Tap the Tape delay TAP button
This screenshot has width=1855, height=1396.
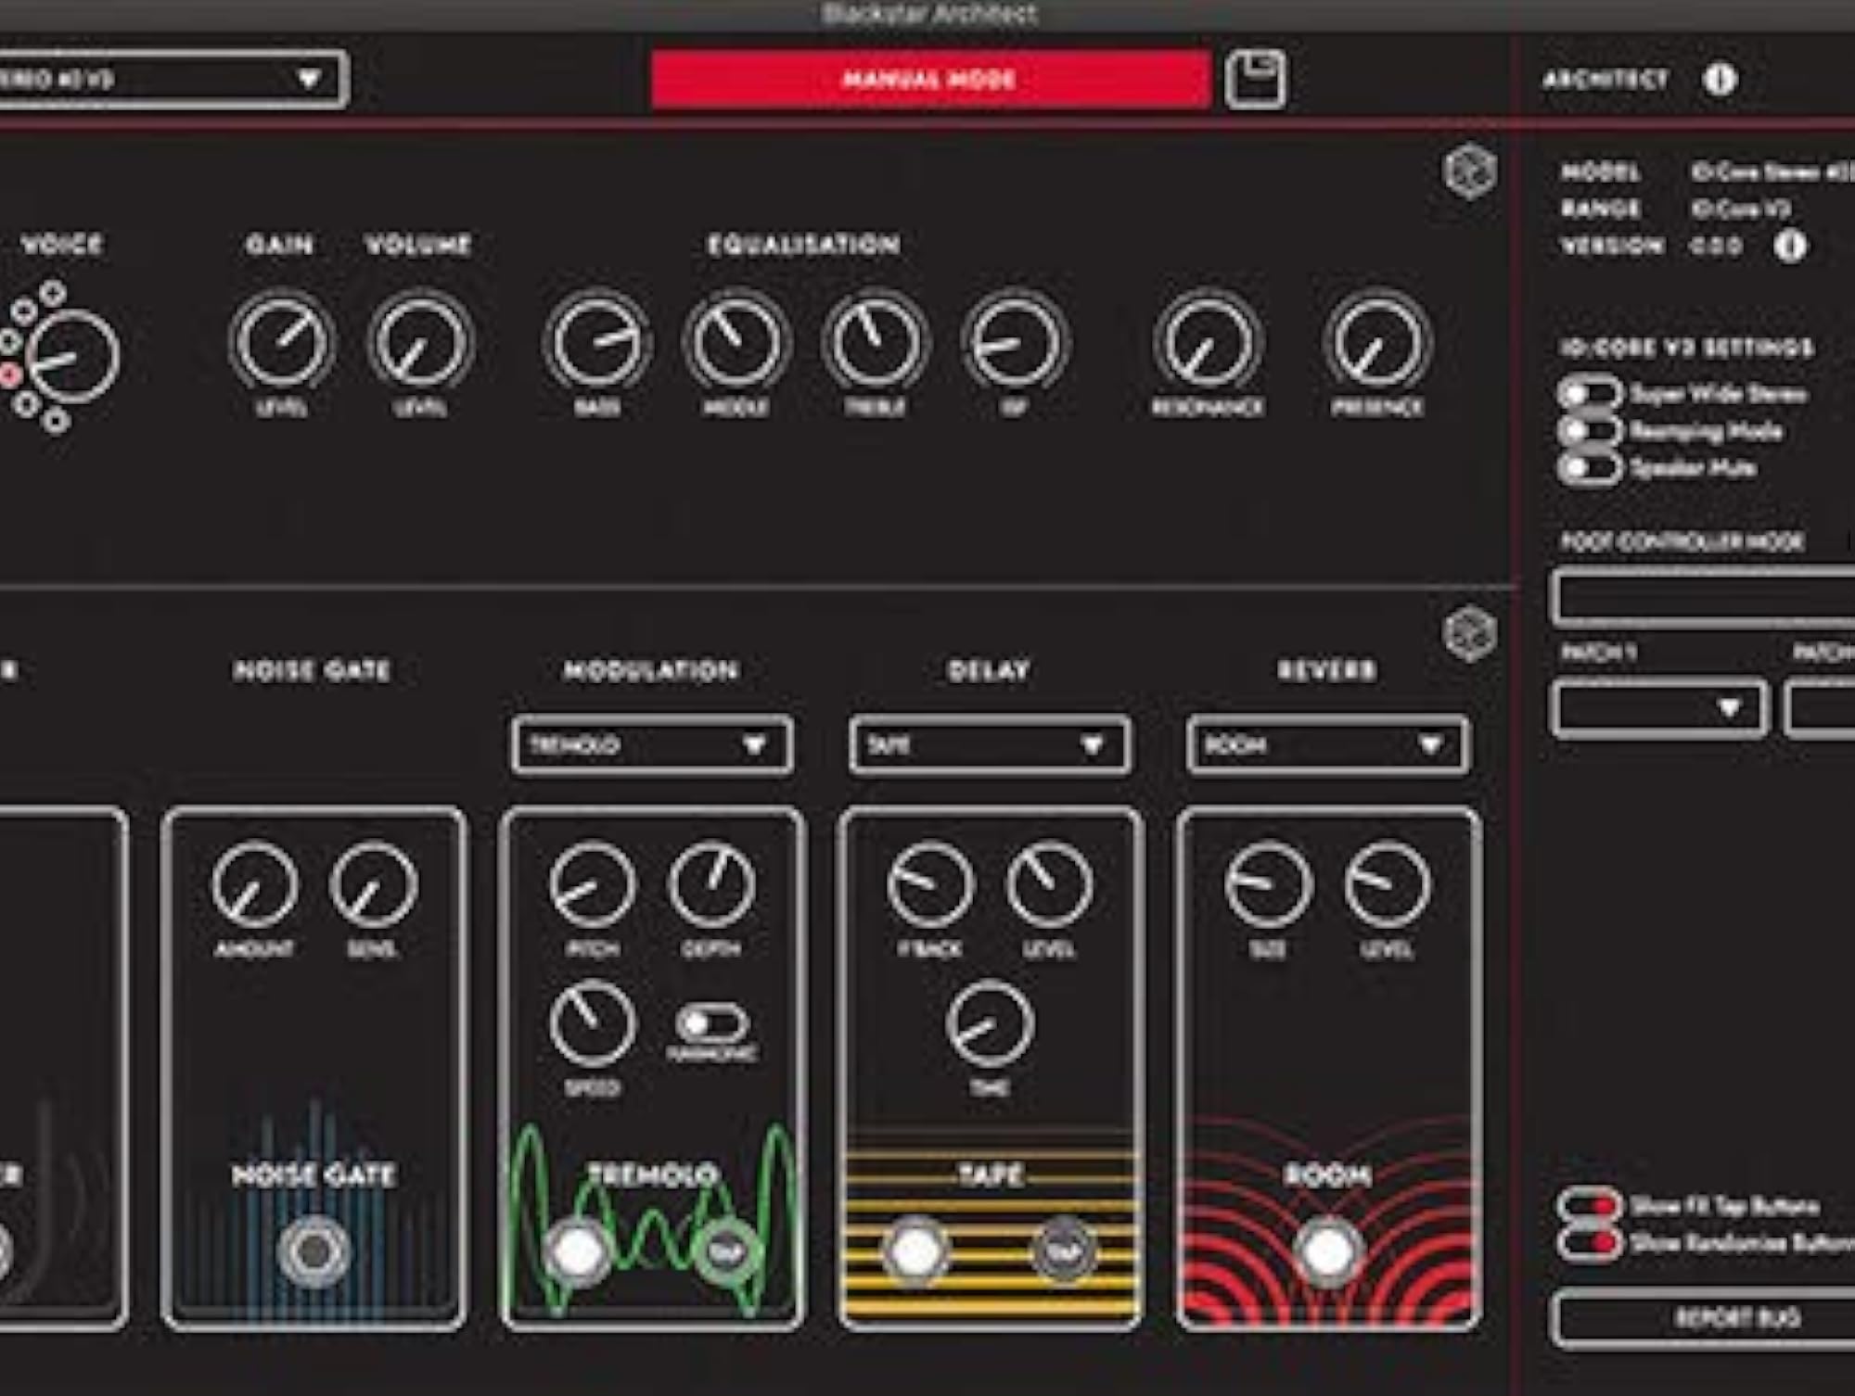point(1062,1251)
